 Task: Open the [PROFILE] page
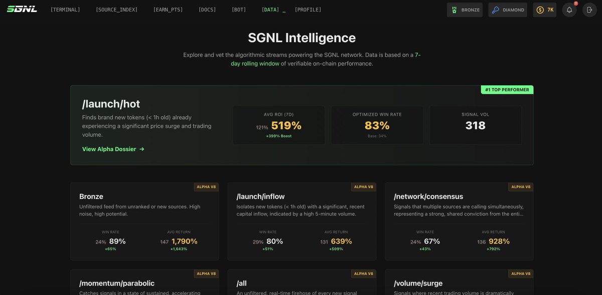(x=308, y=10)
